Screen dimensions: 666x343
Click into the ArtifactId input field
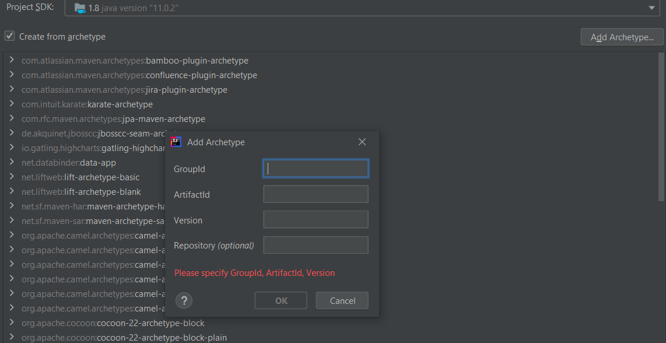click(x=316, y=194)
